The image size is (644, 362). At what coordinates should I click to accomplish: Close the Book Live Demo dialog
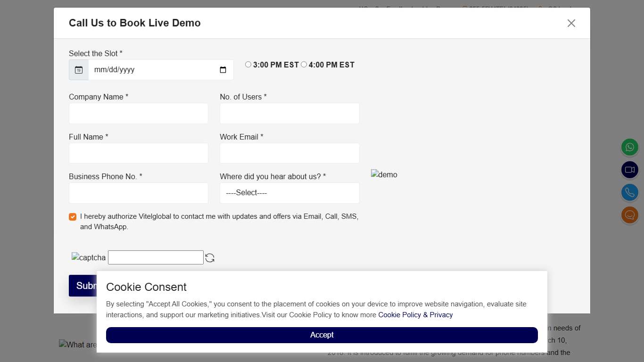click(571, 23)
